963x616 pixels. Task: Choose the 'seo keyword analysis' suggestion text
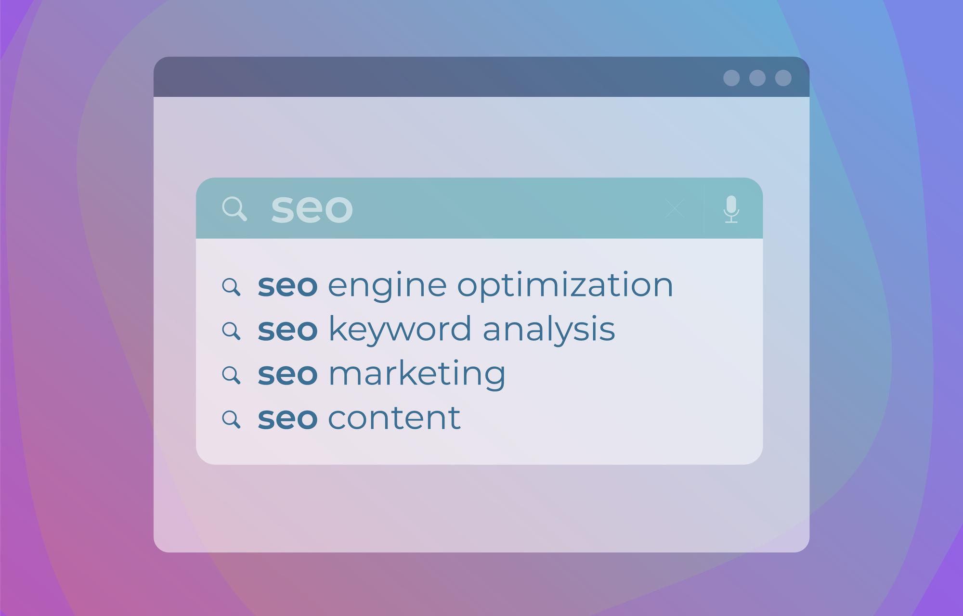(436, 329)
